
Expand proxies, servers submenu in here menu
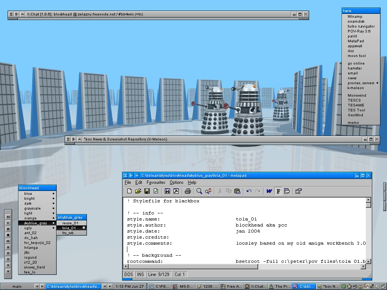361,83
